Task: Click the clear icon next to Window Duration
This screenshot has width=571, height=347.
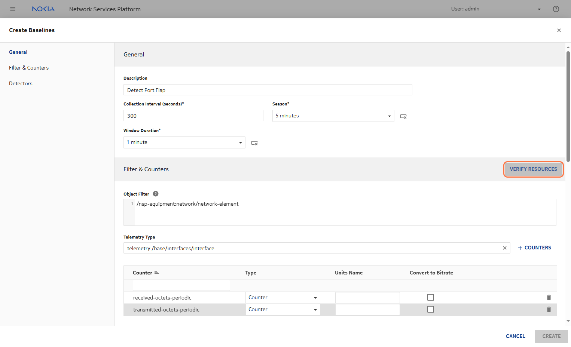Action: pyautogui.click(x=254, y=143)
